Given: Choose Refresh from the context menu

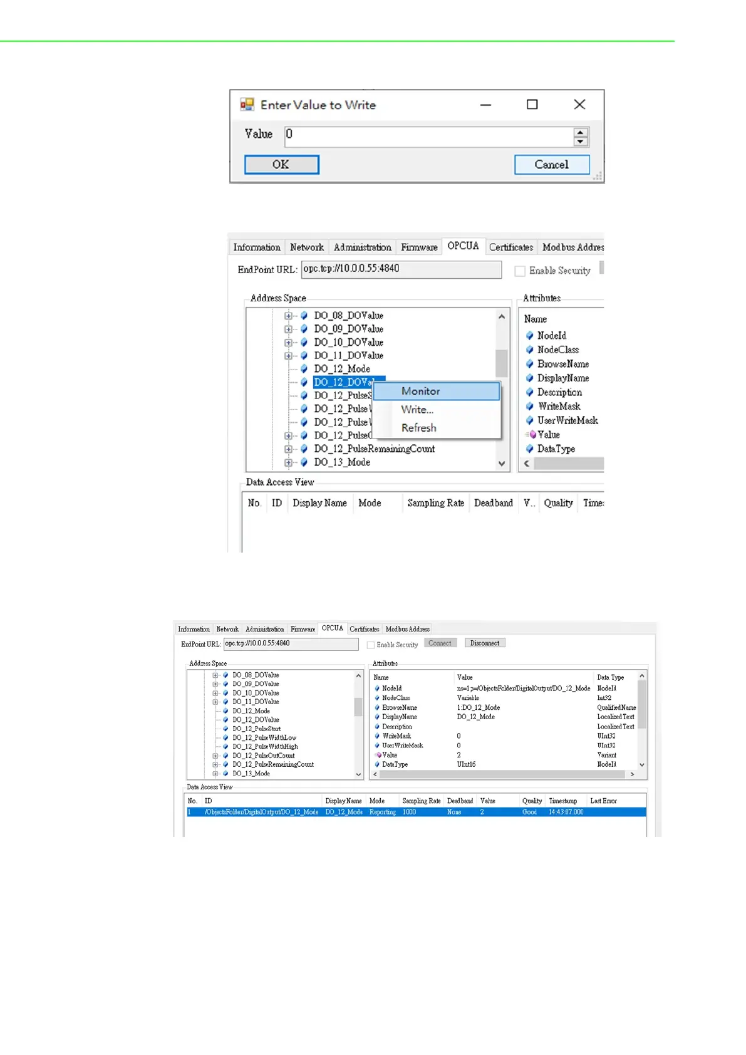Looking at the screenshot, I should coord(437,428).
